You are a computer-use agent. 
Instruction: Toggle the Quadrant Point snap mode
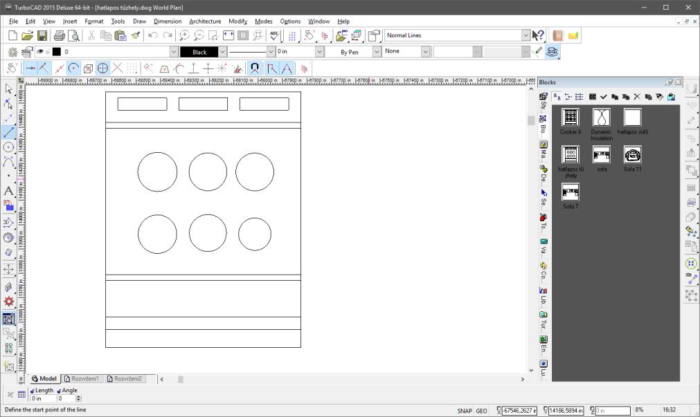[x=102, y=68]
